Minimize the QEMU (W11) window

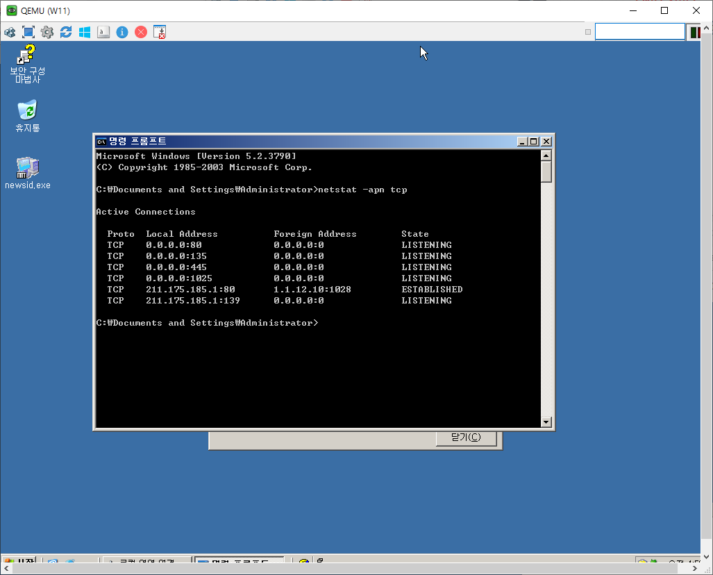pyautogui.click(x=632, y=10)
